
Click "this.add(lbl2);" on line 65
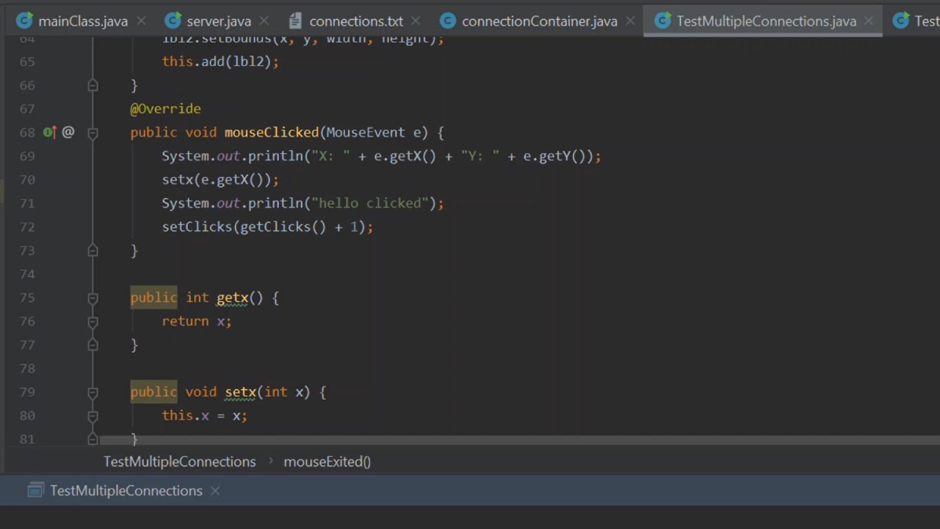click(x=220, y=62)
